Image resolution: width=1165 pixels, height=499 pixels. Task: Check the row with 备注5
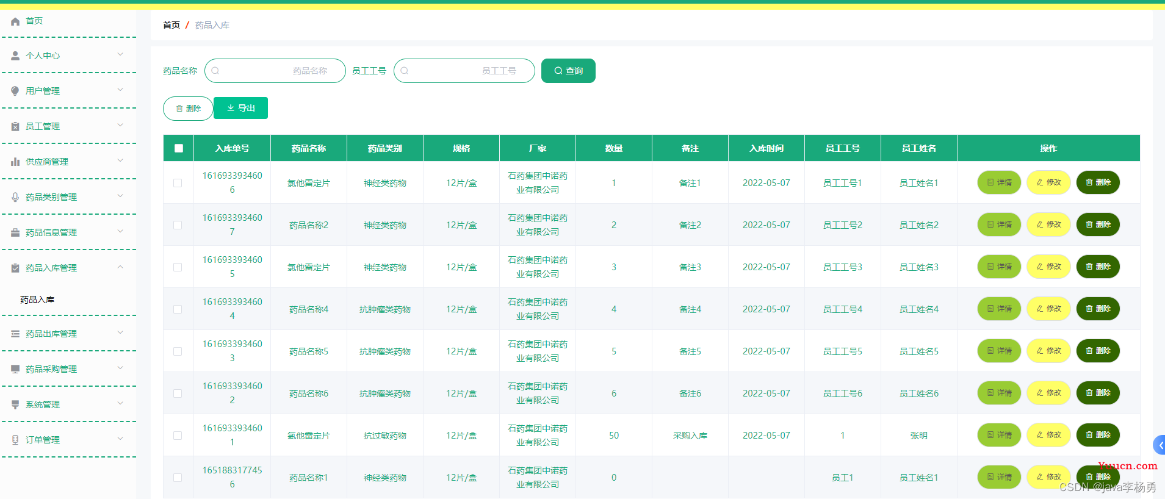pyautogui.click(x=178, y=351)
